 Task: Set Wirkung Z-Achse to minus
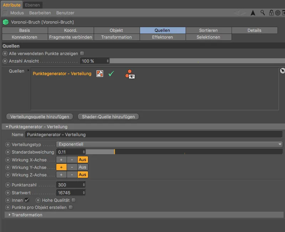click(x=72, y=175)
